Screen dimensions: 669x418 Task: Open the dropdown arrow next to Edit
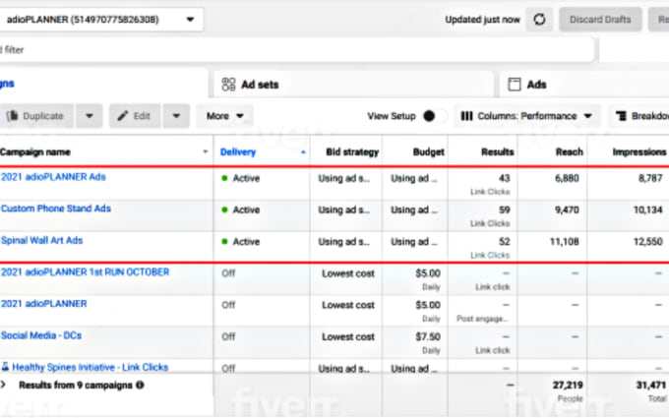176,116
